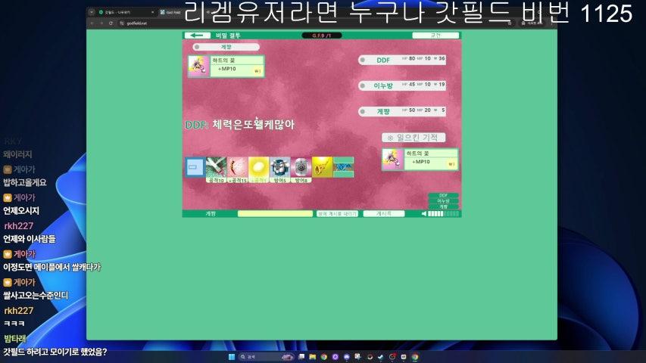This screenshot has width=646, height=363.
Task: Select the 공격15 red bow card
Action: click(x=237, y=169)
